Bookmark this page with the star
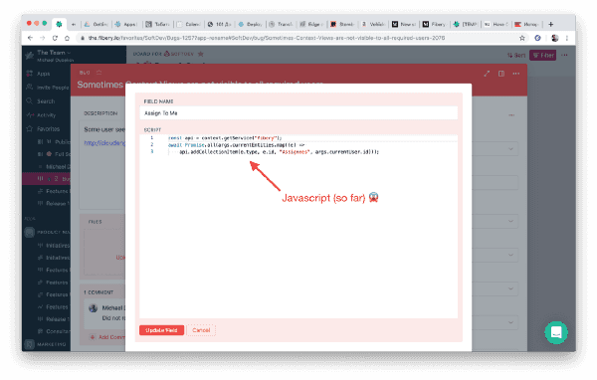The image size is (597, 380). pos(522,38)
